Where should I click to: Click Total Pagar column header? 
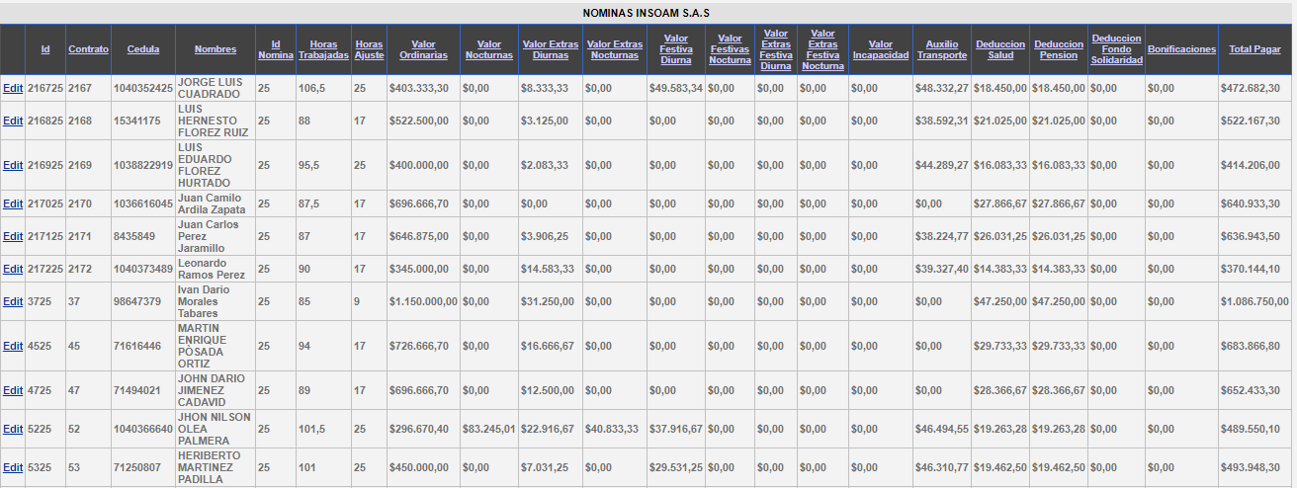click(1254, 49)
